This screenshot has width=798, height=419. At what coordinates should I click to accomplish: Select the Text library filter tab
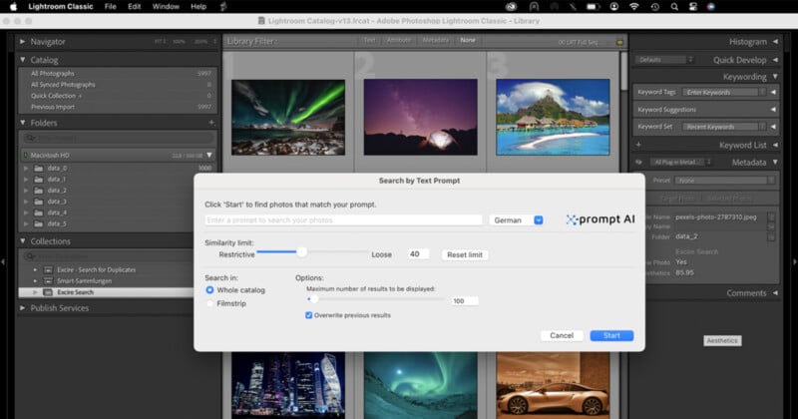[369, 40]
